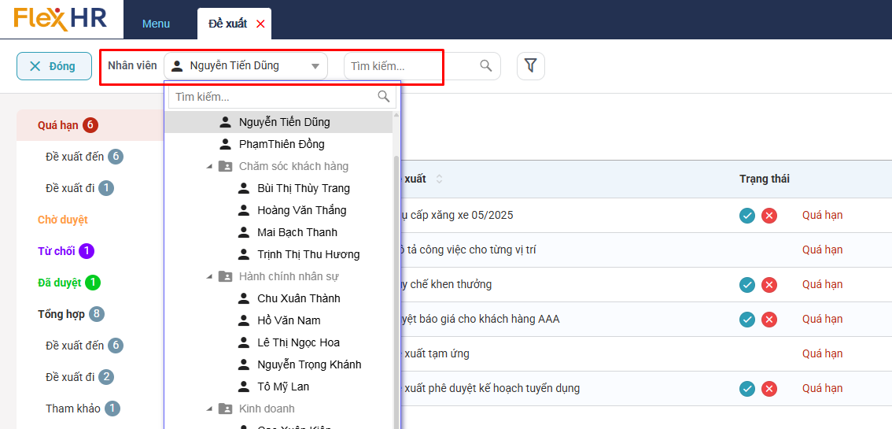Open the Từ chối category
The height and width of the screenshot is (429, 892).
(x=57, y=251)
